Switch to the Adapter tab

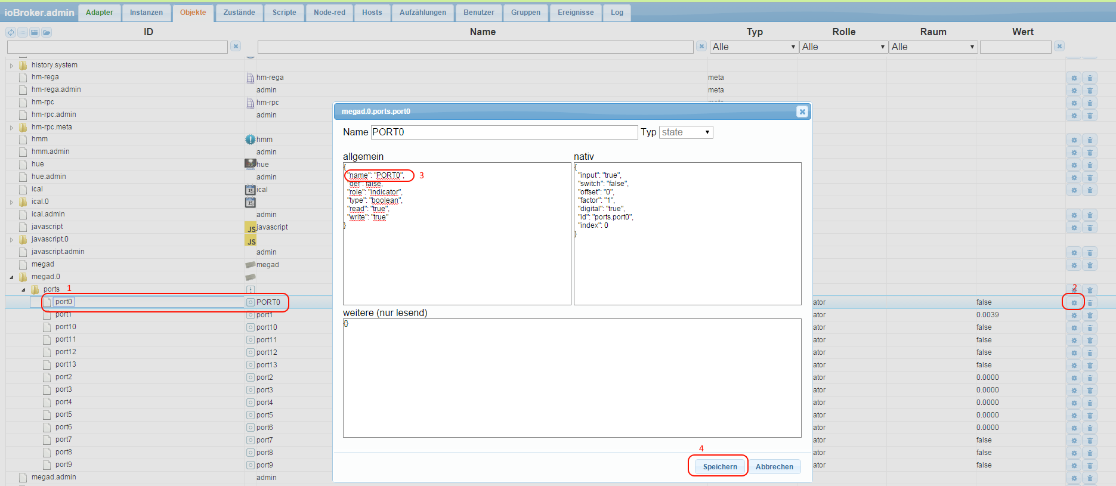coord(100,13)
